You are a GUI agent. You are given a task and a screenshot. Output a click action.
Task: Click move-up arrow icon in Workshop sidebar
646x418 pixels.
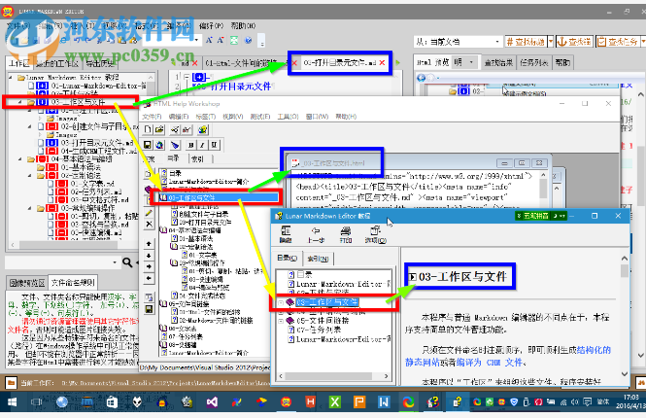[149, 244]
